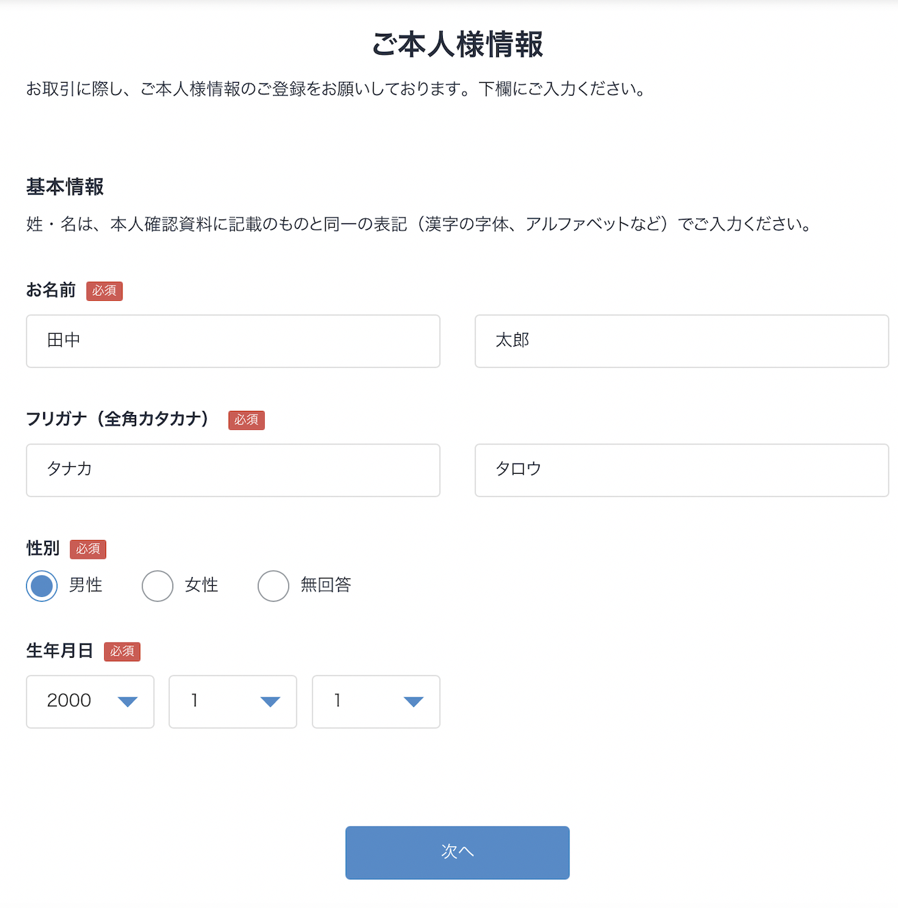Select the 女性 radio button
The image size is (898, 908).
click(x=157, y=586)
